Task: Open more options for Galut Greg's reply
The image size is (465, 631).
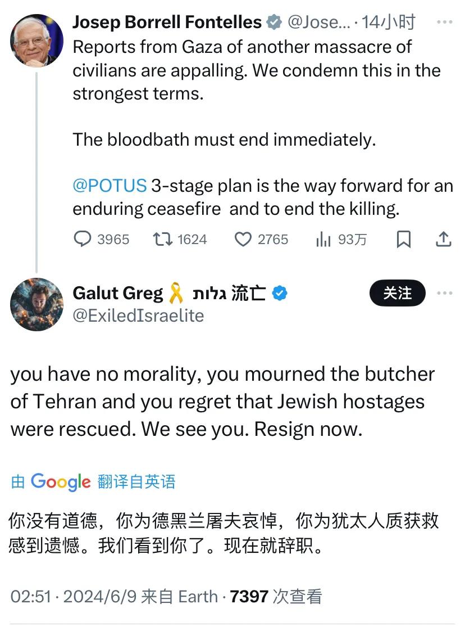Action: [444, 294]
